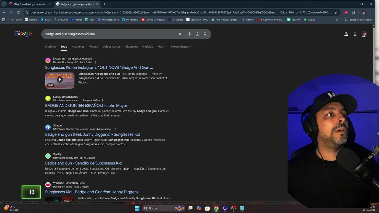
Task: Start a voice search with the microphone icon
Action: pos(189,34)
